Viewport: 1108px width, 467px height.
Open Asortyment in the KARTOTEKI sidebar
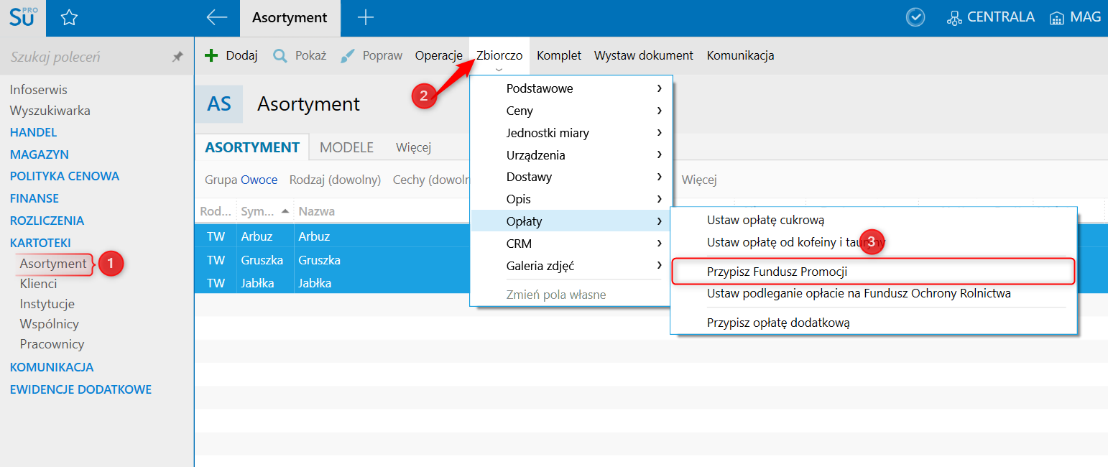(x=53, y=264)
